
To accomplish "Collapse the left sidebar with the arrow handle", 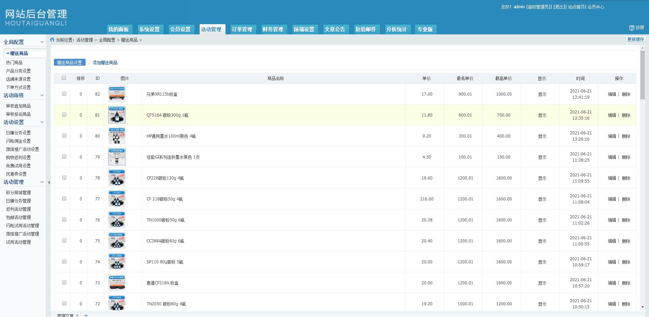I will click(49, 183).
